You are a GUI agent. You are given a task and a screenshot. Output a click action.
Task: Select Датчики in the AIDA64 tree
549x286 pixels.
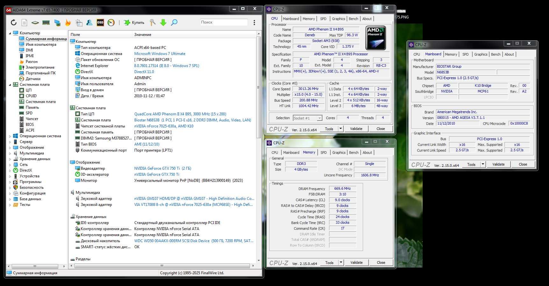[x=33, y=79]
